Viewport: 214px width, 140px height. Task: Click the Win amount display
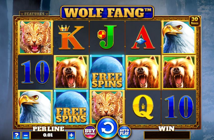(x=167, y=135)
